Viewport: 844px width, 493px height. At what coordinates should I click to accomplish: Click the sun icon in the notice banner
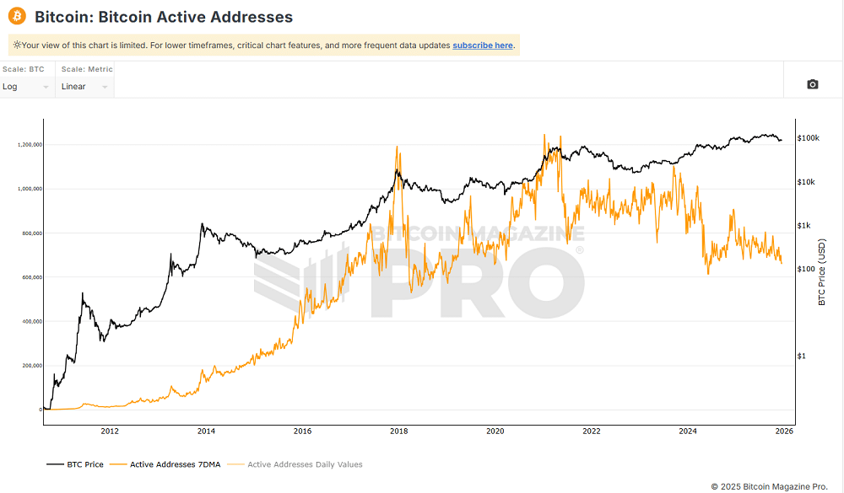pos(16,46)
